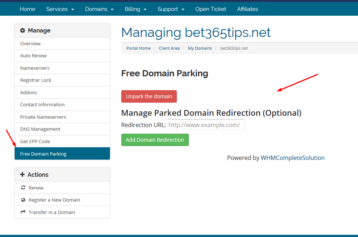Open DNS Management in the sidebar
Image resolution: width=358 pixels, height=237 pixels.
[x=62, y=129]
